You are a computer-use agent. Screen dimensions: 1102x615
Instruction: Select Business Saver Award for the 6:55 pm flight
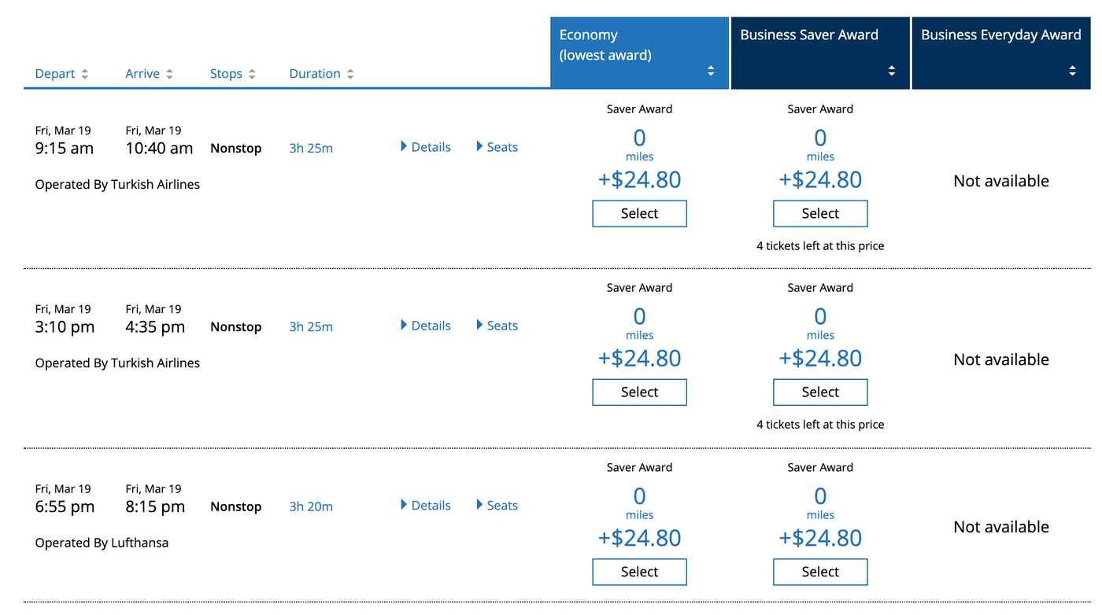click(820, 572)
